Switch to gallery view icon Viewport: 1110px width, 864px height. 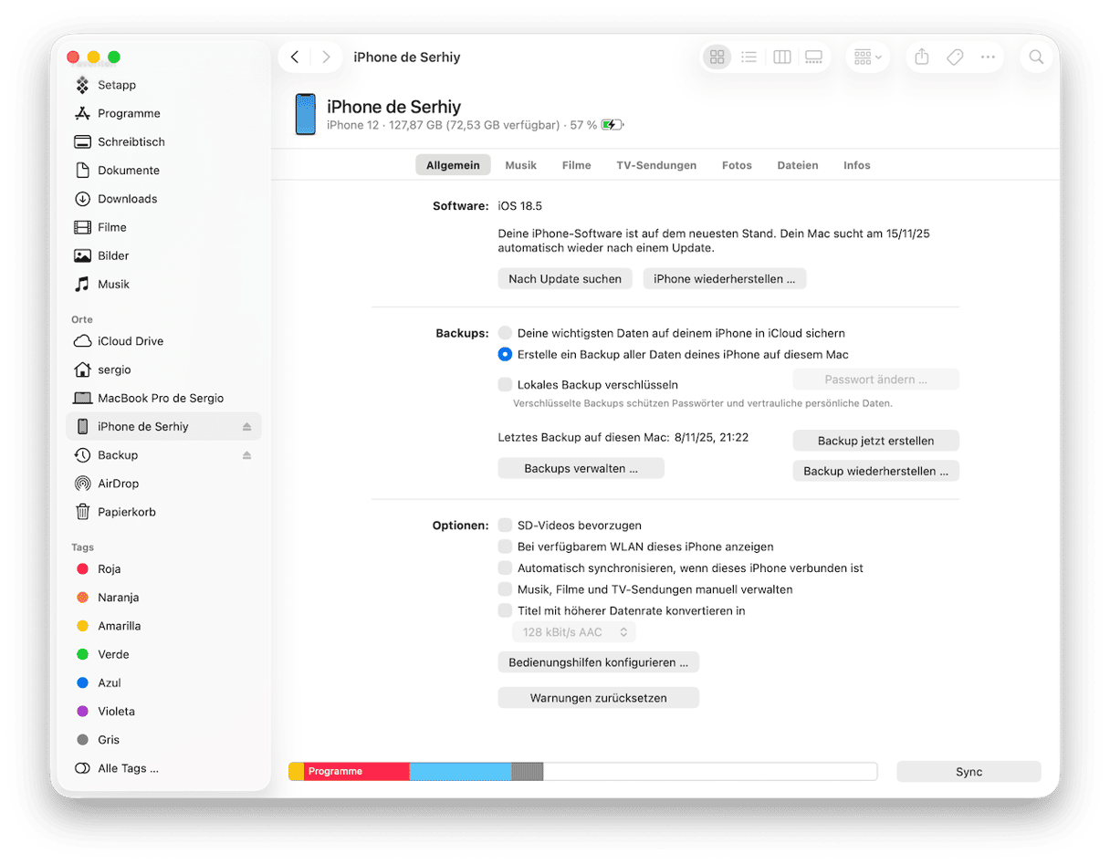(813, 57)
